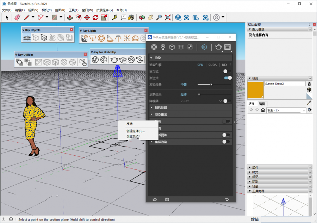Open V-Ray Asset Editor from V-Ray toolbar
317x223 pixels.
point(95,60)
